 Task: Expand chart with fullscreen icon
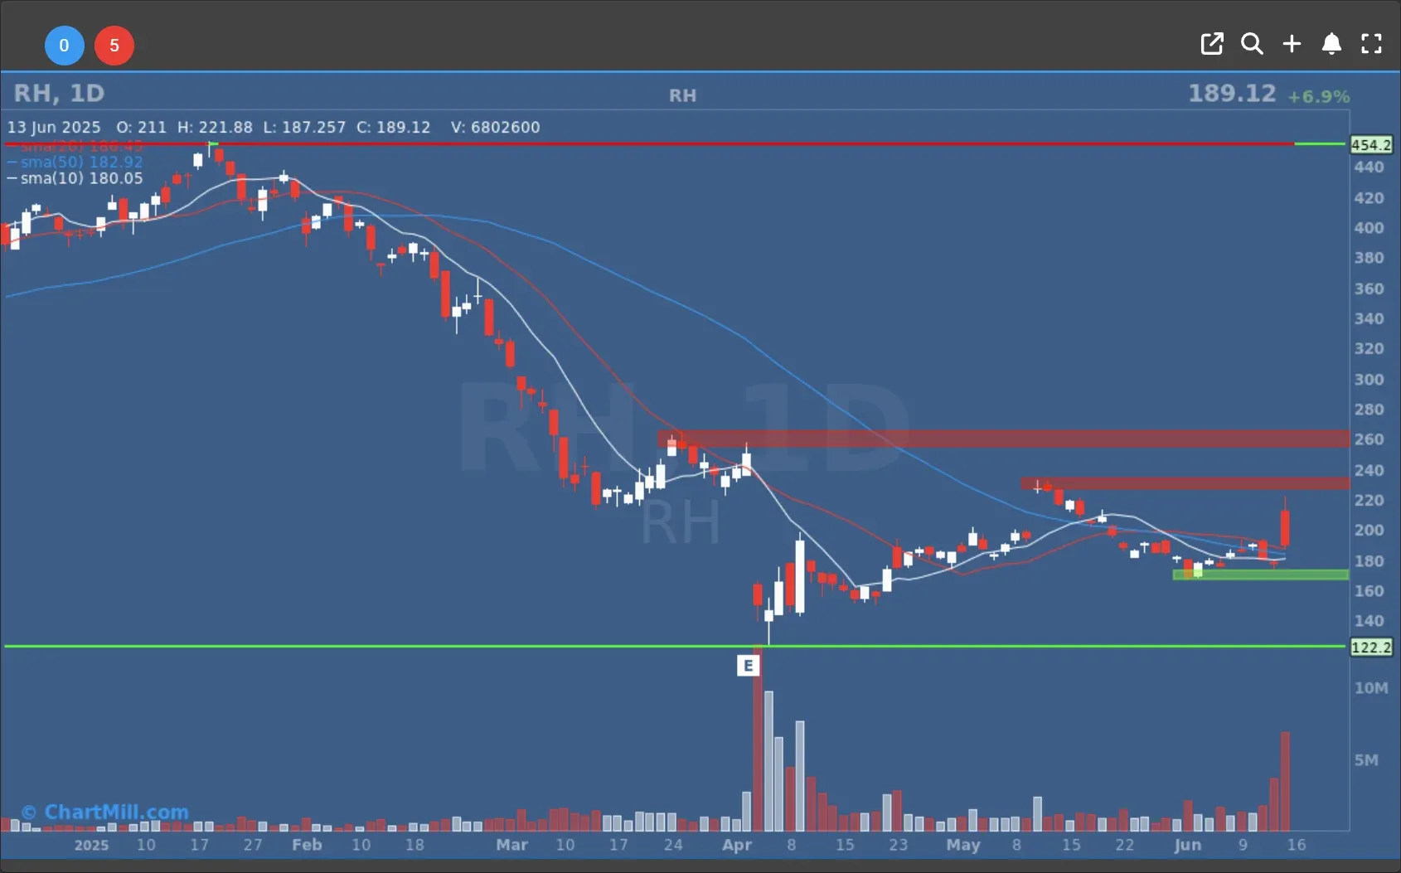(1371, 44)
